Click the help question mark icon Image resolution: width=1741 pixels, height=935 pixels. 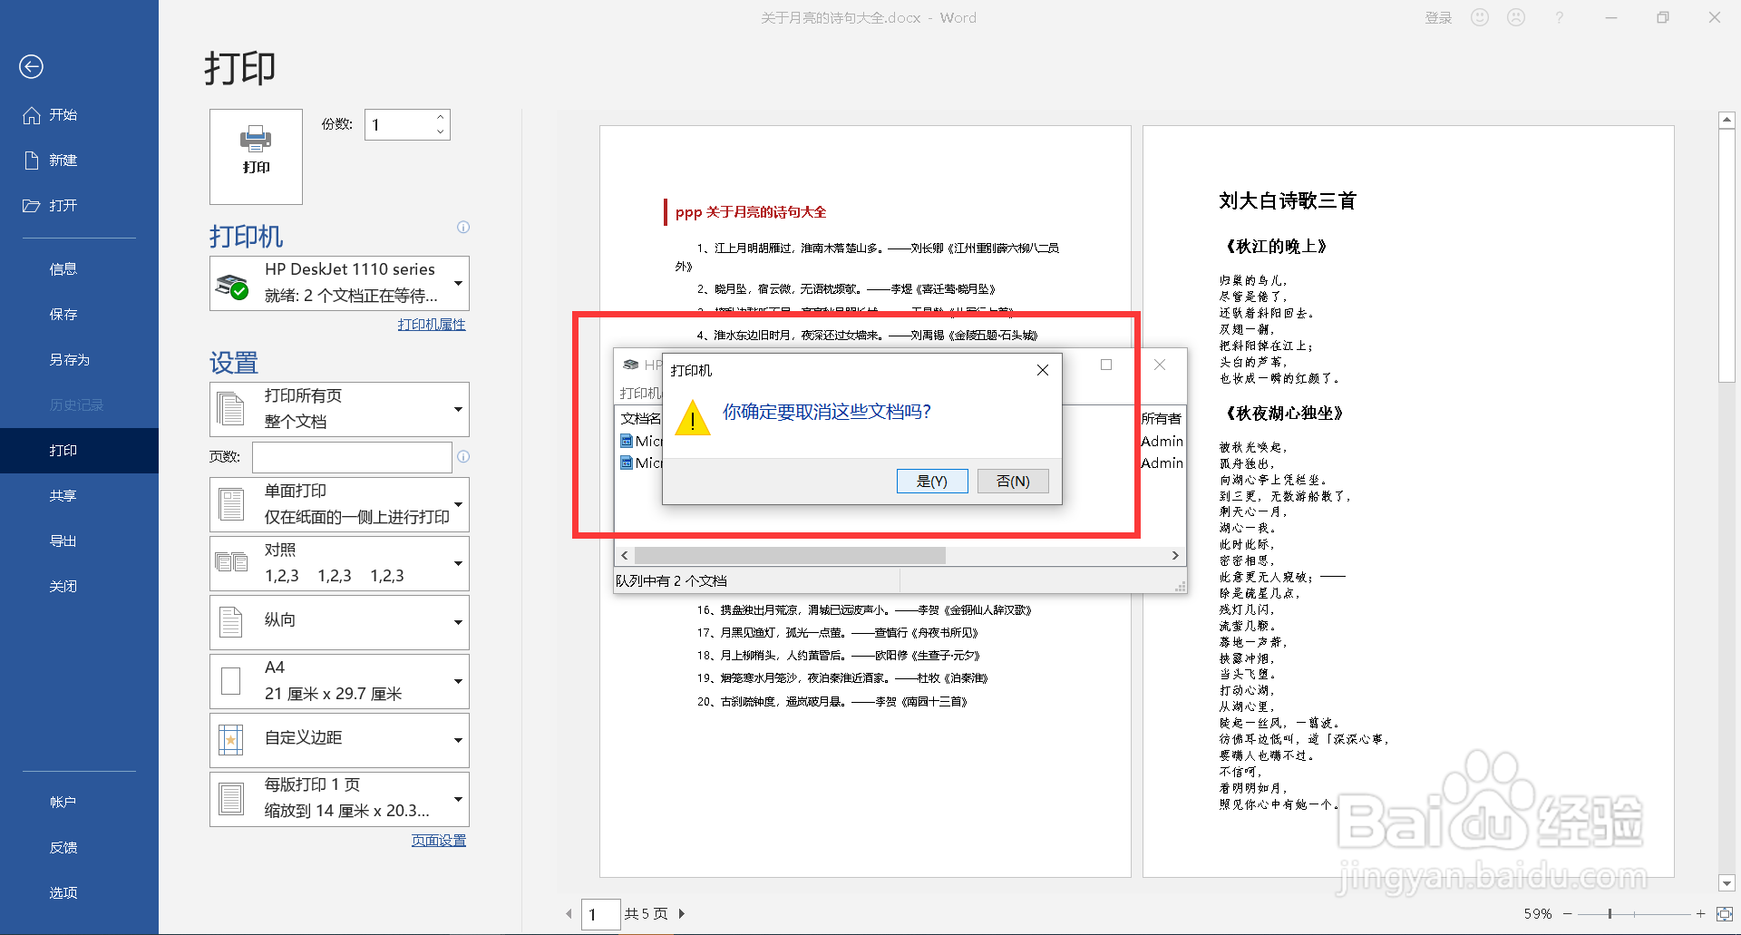point(1559,17)
